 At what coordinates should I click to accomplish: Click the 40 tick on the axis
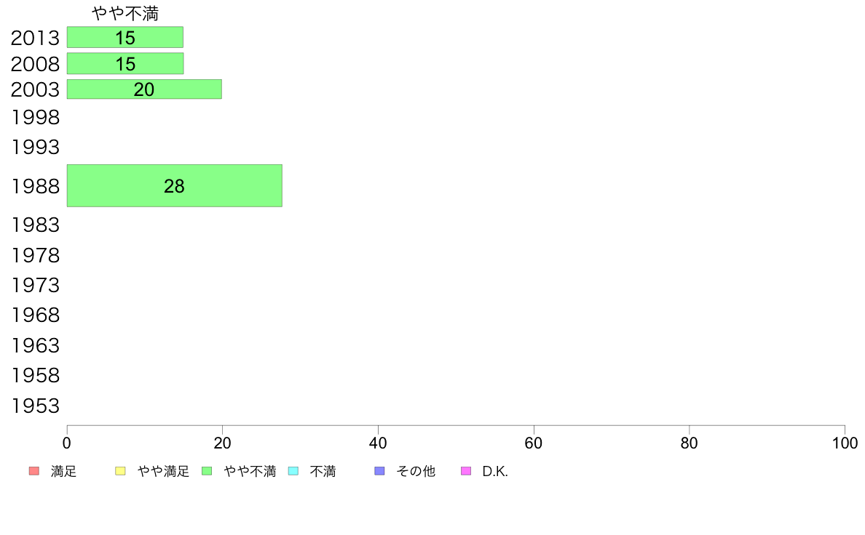378,443
